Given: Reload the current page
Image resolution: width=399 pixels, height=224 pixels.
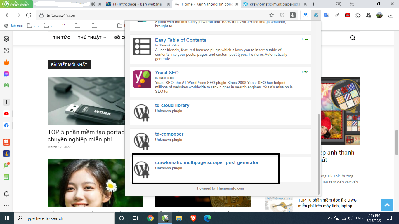Looking at the screenshot, I should point(29,15).
